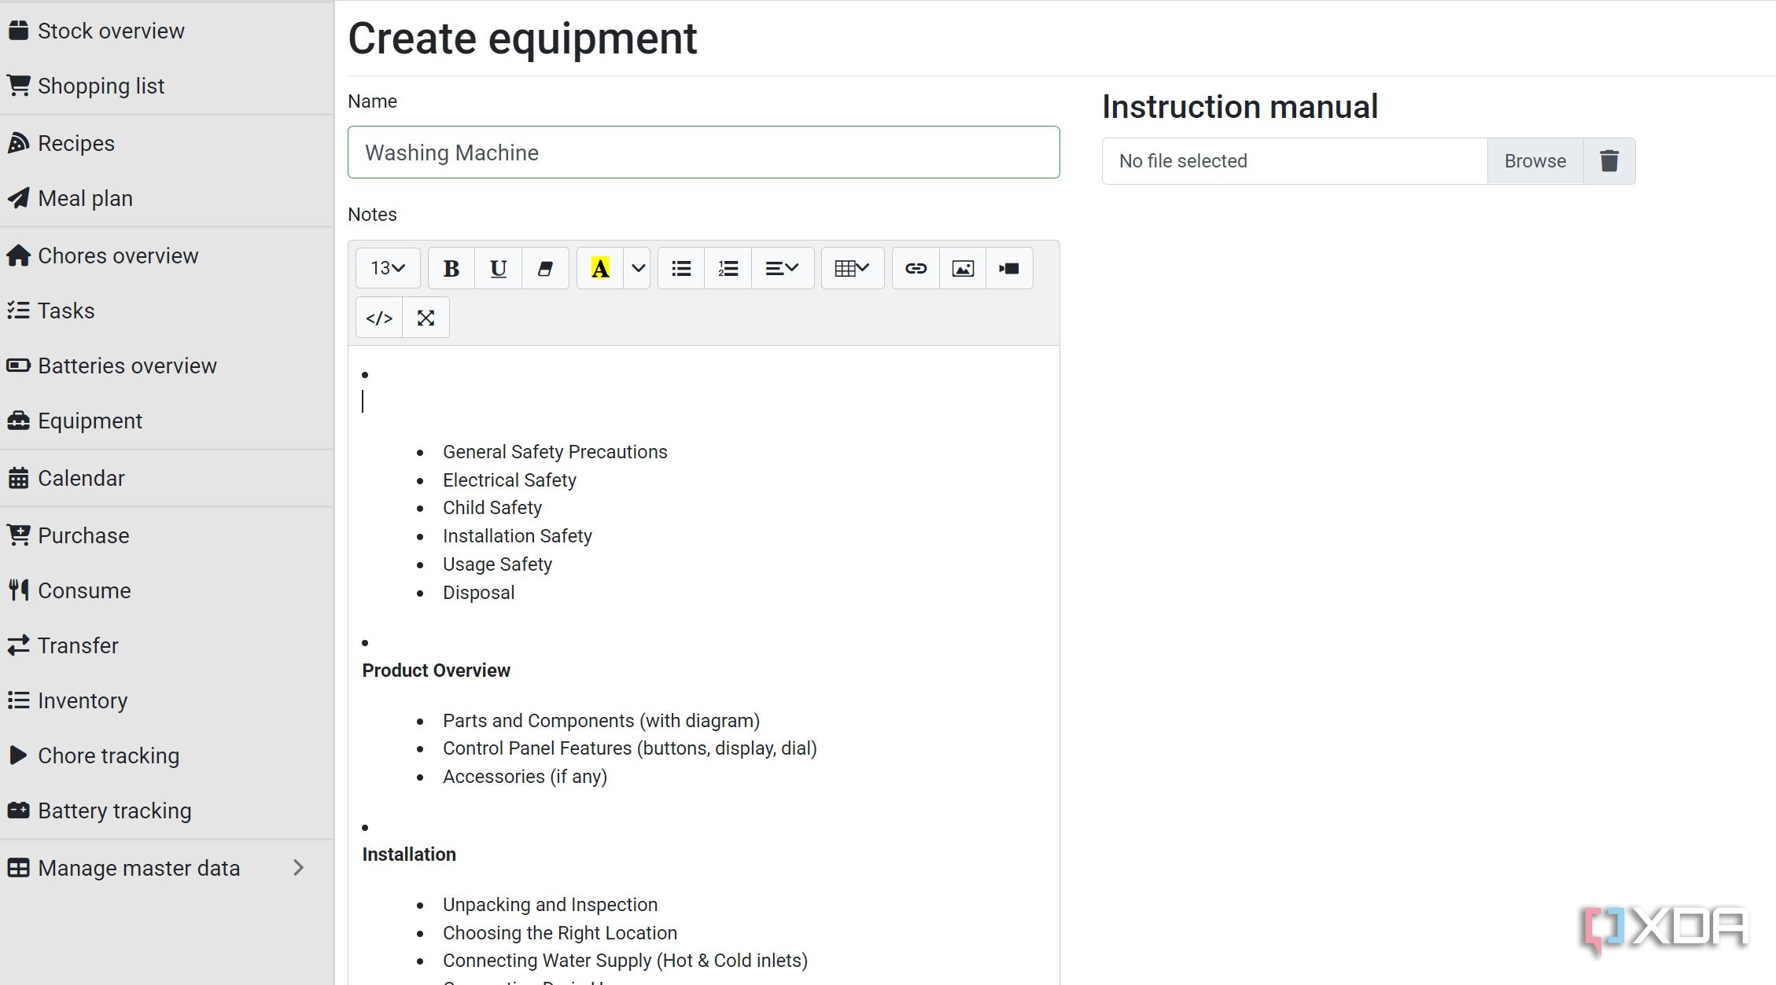Click 'Unpacking and Inspection' bullet text

pyautogui.click(x=550, y=905)
